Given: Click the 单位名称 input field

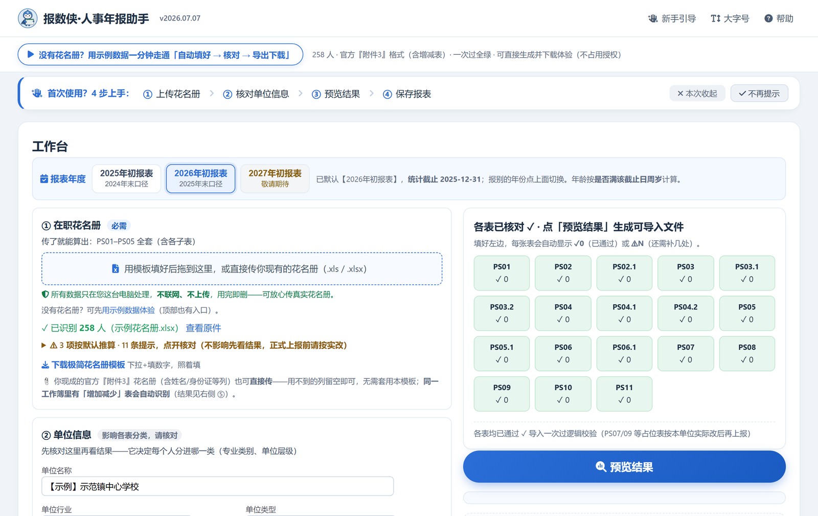Looking at the screenshot, I should point(217,486).
